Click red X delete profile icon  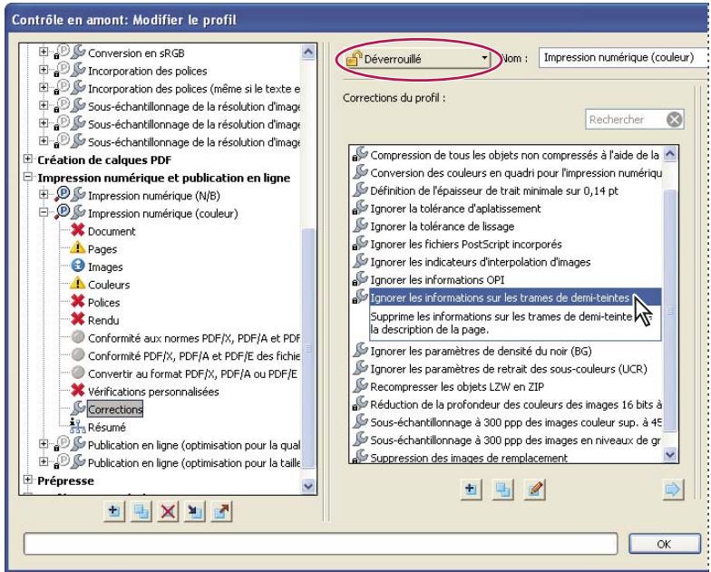tap(168, 512)
